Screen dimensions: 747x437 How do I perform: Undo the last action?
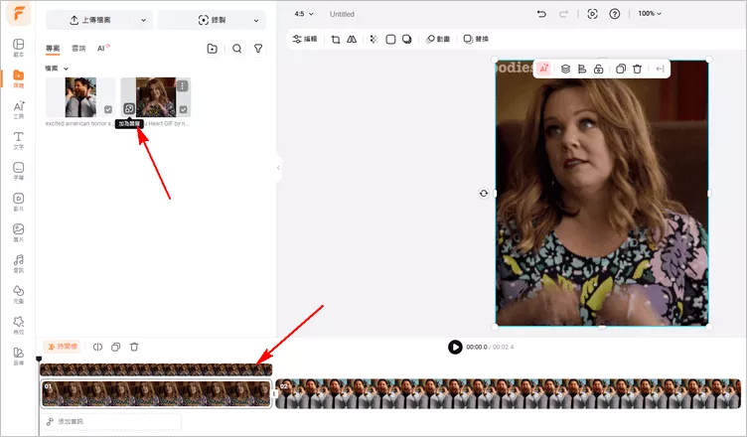click(x=541, y=14)
